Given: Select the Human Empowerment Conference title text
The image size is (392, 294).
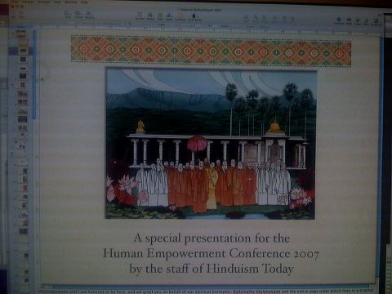Looking at the screenshot, I should tap(211, 253).
